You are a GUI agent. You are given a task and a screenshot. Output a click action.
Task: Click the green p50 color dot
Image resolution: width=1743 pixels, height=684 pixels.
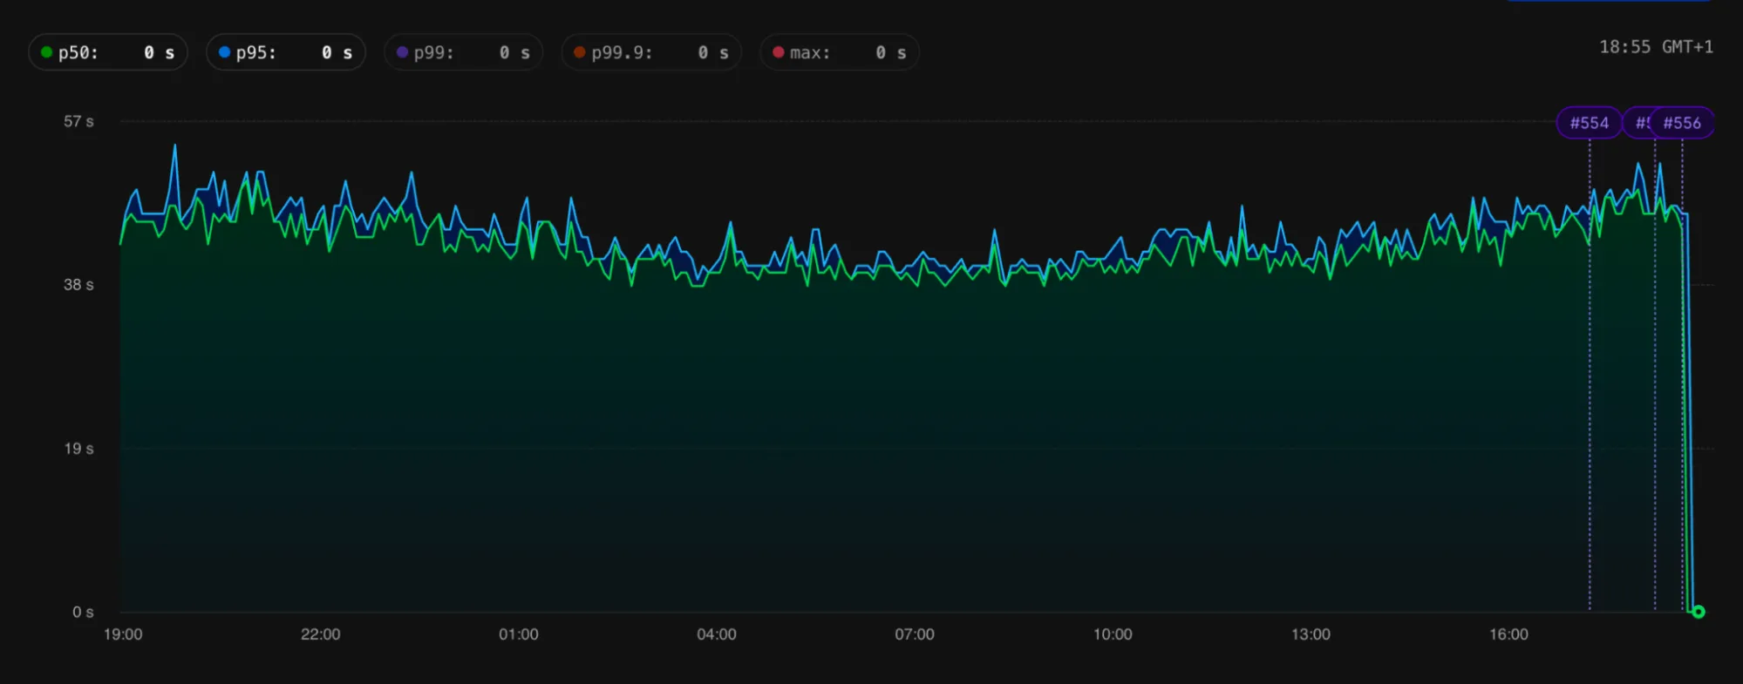pos(47,52)
